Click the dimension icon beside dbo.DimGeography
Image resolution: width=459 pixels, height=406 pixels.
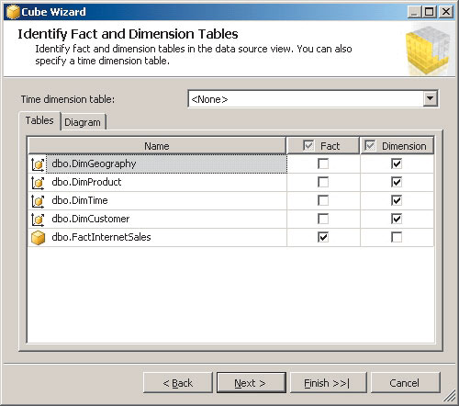(38, 164)
